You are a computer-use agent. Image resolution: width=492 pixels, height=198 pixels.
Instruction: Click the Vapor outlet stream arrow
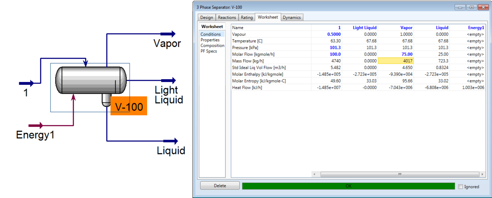pos(168,34)
